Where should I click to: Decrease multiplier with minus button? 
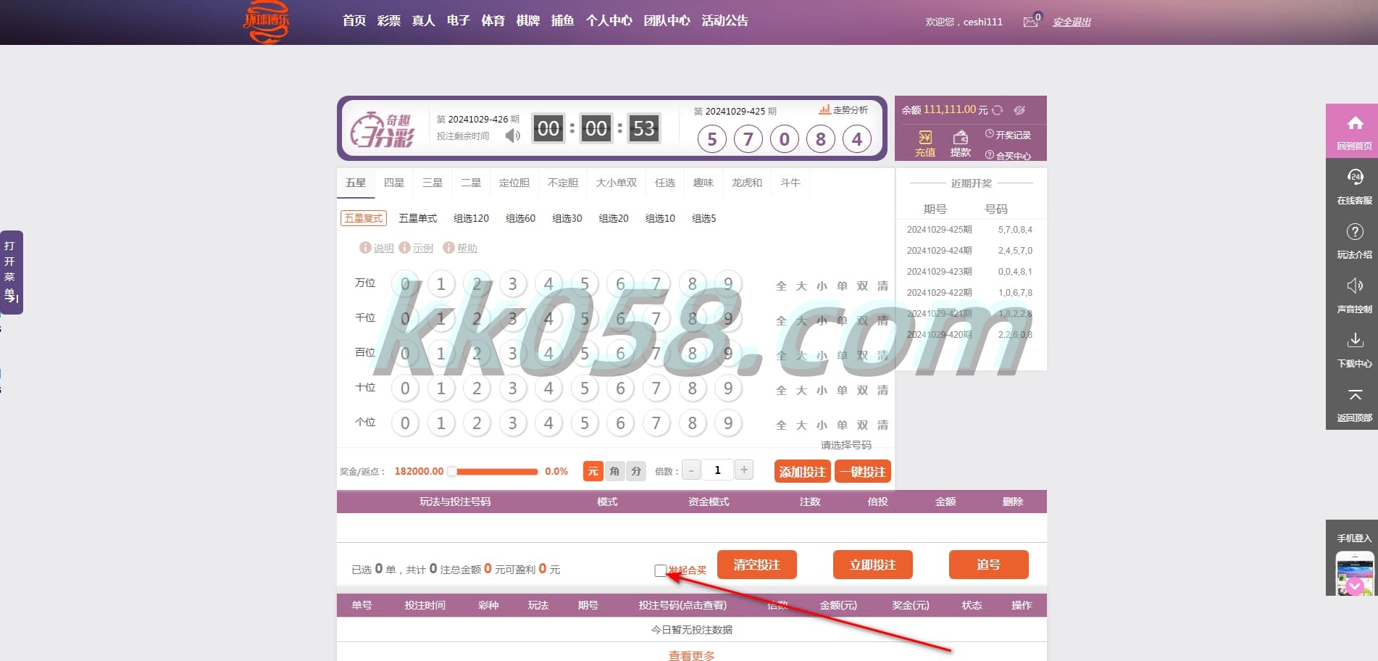691,470
